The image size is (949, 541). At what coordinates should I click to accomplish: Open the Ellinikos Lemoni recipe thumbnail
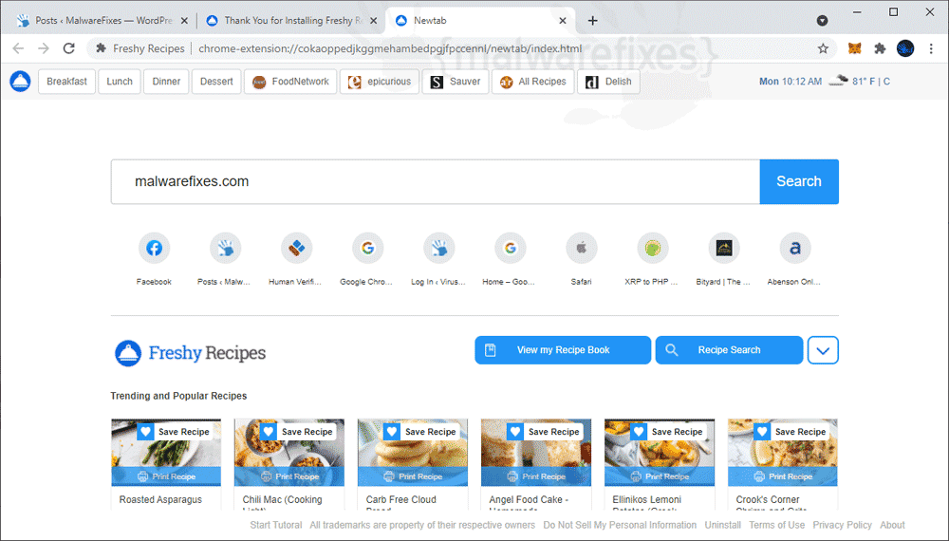pyautogui.click(x=660, y=453)
